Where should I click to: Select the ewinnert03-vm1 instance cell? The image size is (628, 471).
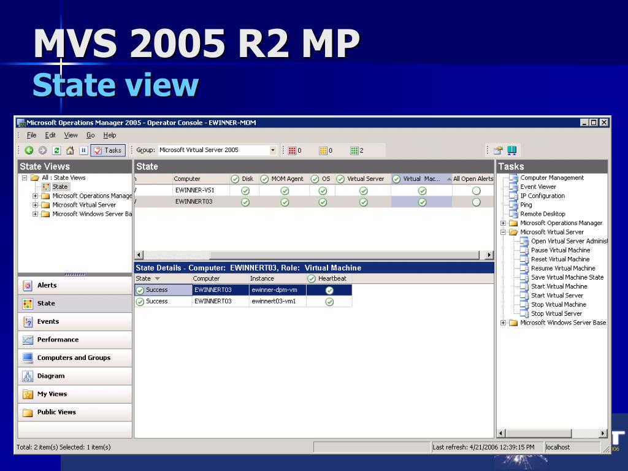coord(278,301)
